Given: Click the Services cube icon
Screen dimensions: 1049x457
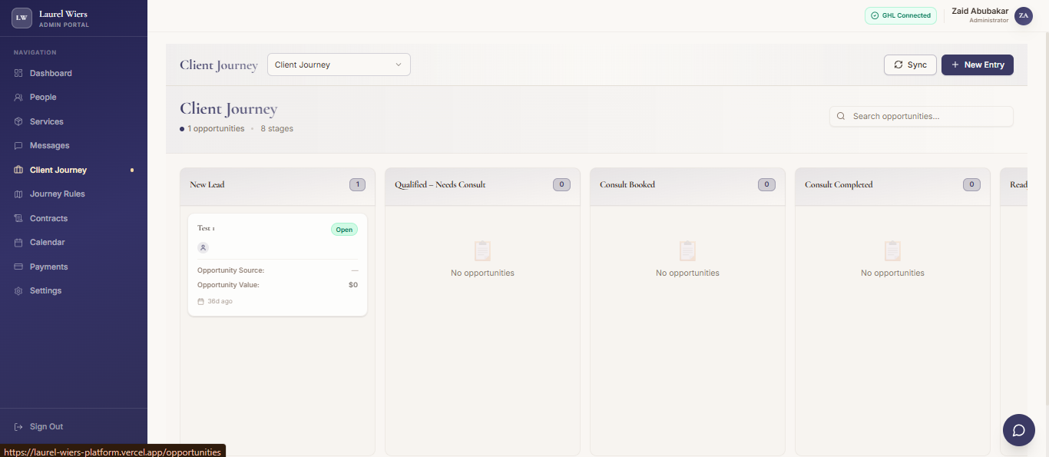Looking at the screenshot, I should 18,121.
